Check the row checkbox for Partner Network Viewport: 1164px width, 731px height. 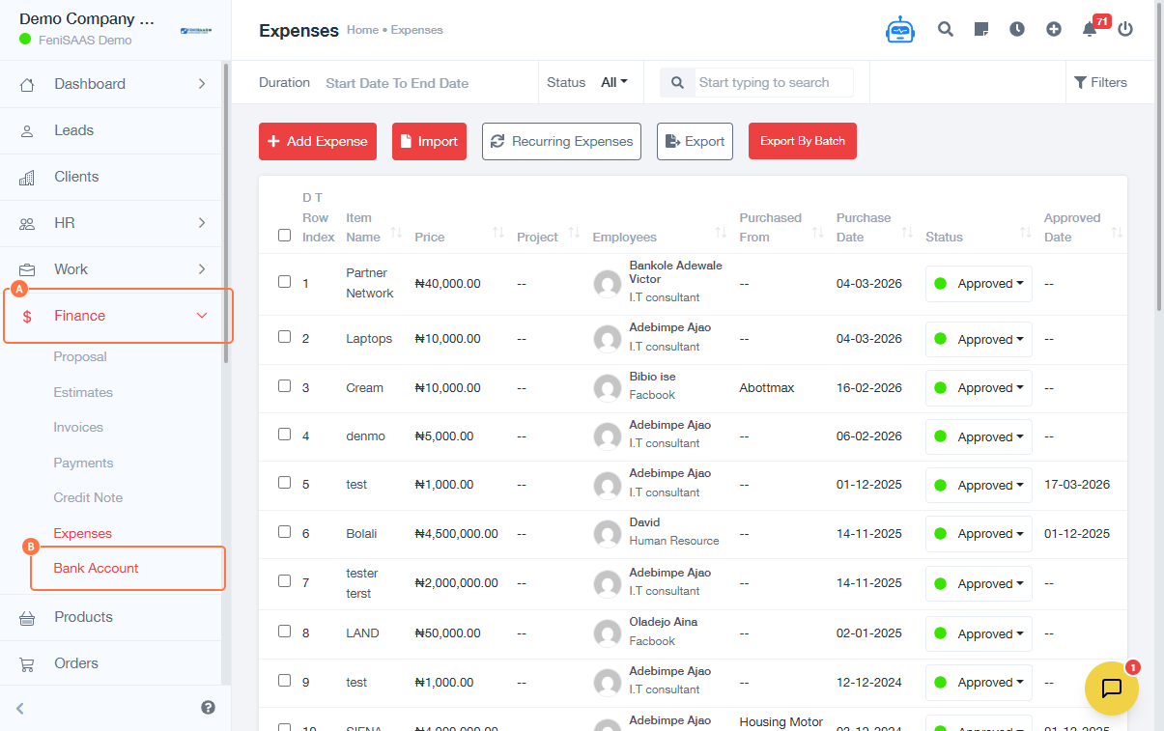[x=284, y=282]
